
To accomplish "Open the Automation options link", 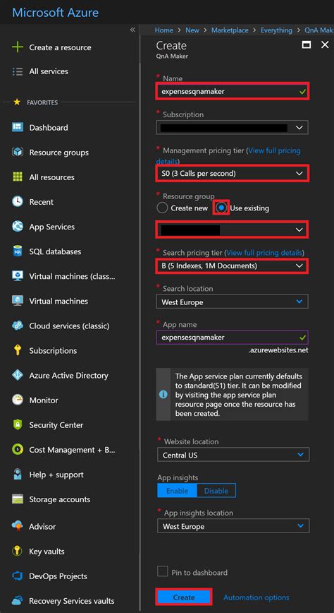I will pyautogui.click(x=256, y=597).
